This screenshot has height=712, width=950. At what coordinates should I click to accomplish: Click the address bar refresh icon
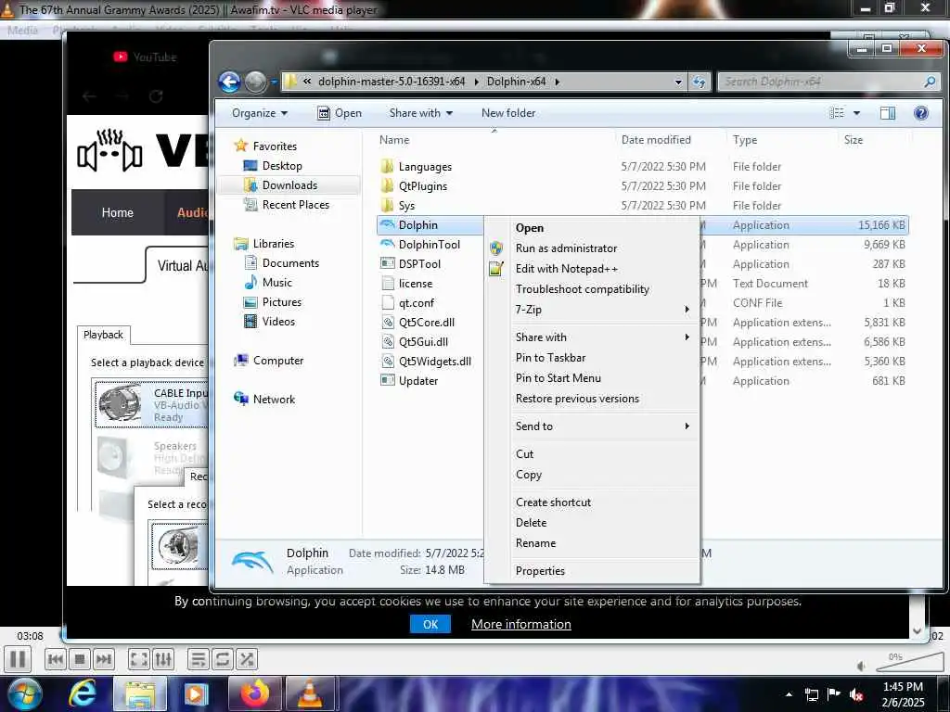[x=700, y=82]
